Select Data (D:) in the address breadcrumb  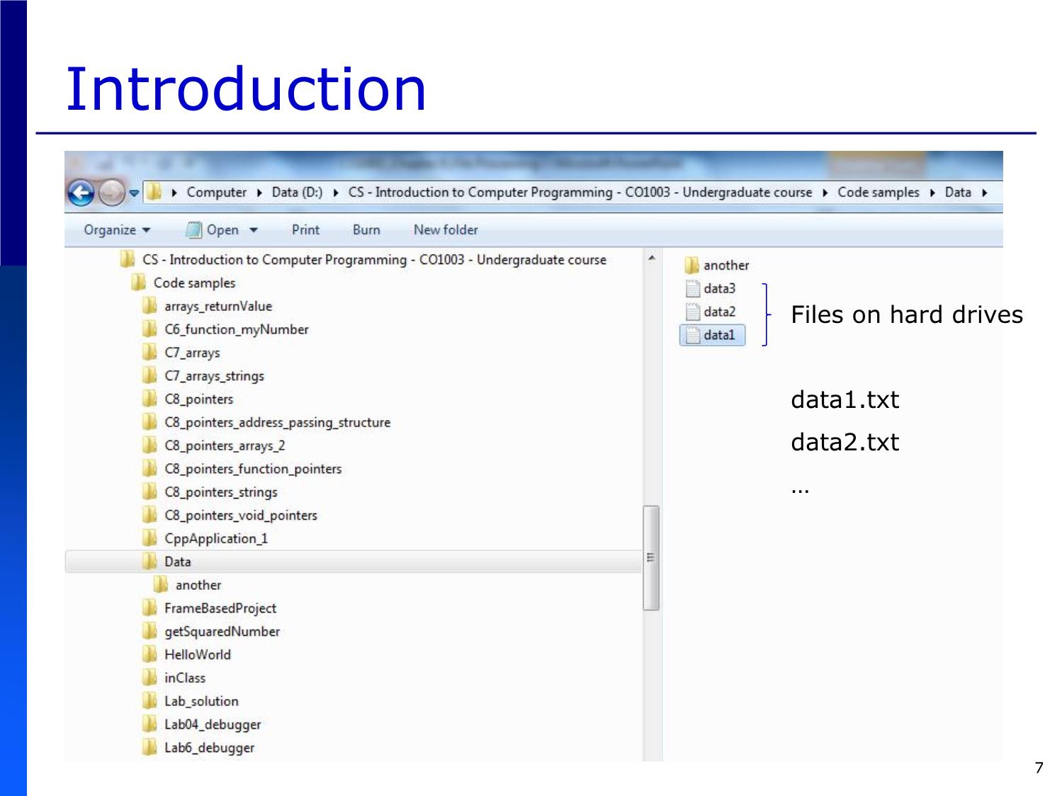point(297,193)
